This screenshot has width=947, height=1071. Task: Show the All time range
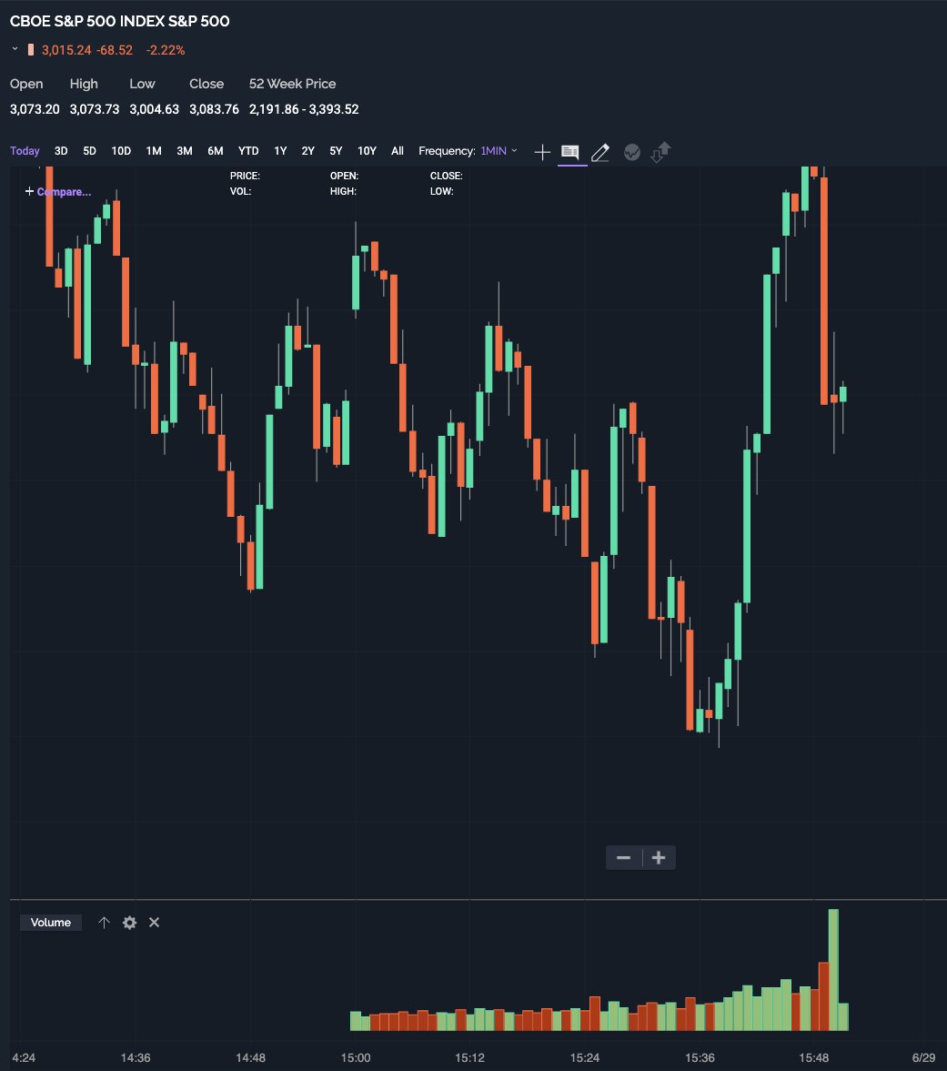[x=398, y=151]
